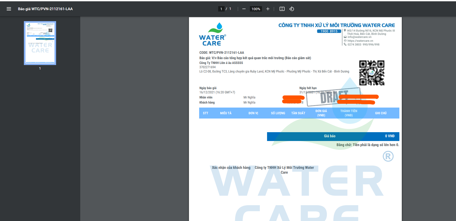The width and height of the screenshot is (456, 221).
Task: Click the CODE: WTC/PVN-2112161-LAA text
Action: 222,52
